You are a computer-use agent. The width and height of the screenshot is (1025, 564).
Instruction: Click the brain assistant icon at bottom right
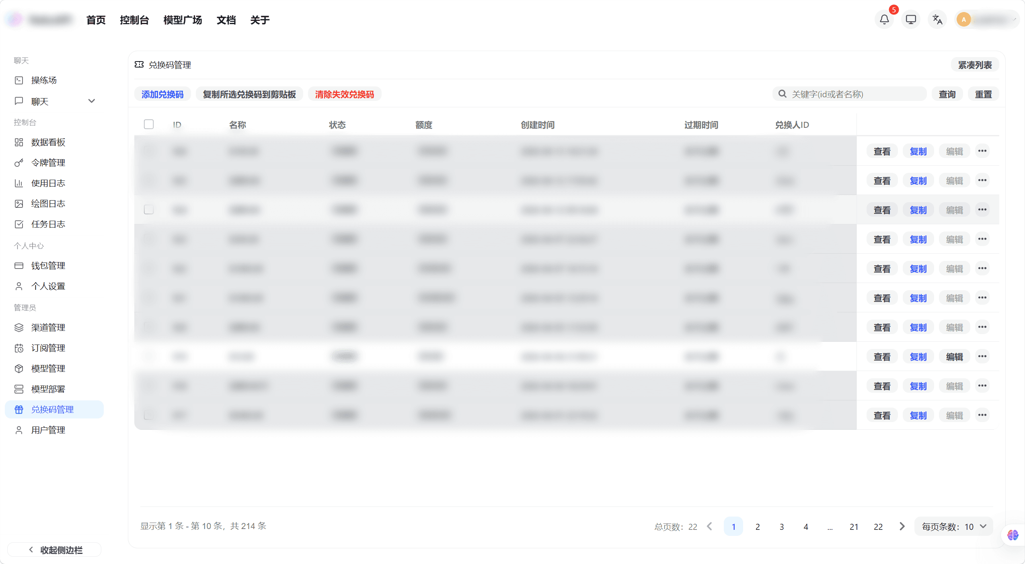[1013, 535]
